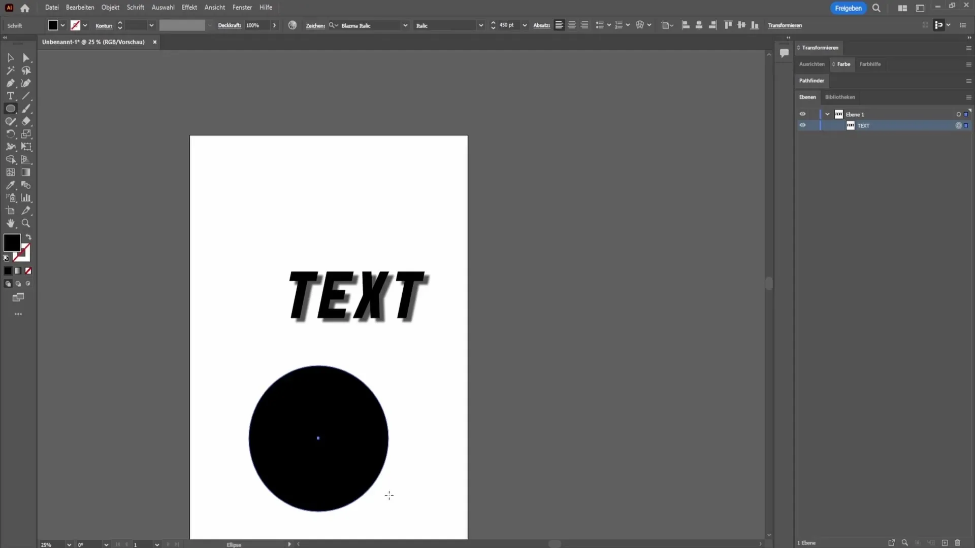Screen dimensions: 975x548
Task: Select the Blend tool
Action: (x=26, y=185)
